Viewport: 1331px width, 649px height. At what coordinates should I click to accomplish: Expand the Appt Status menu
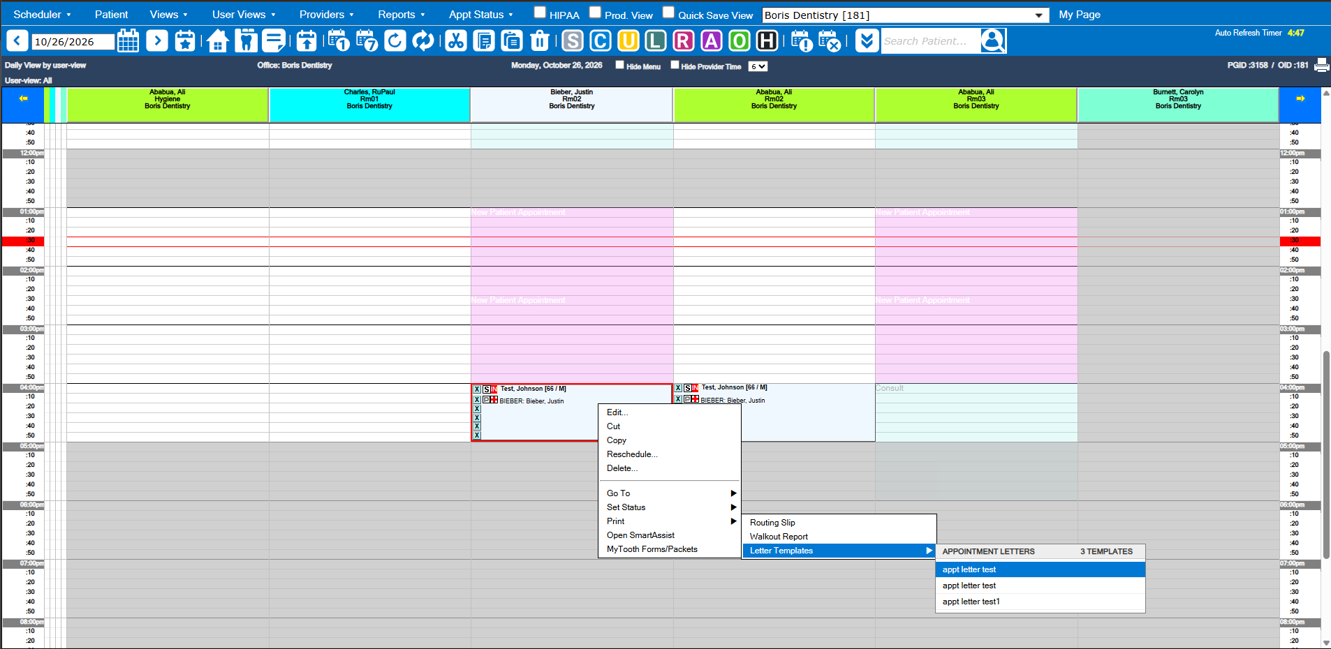(480, 14)
